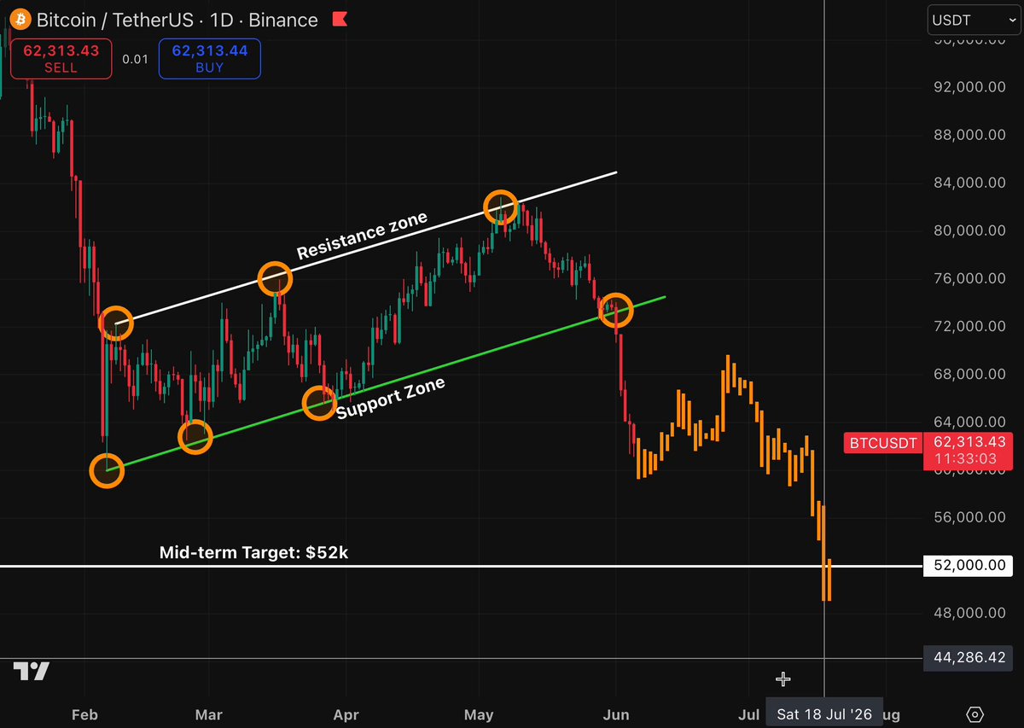Select the "Resistance zone" text label
The image size is (1024, 728).
point(362,236)
